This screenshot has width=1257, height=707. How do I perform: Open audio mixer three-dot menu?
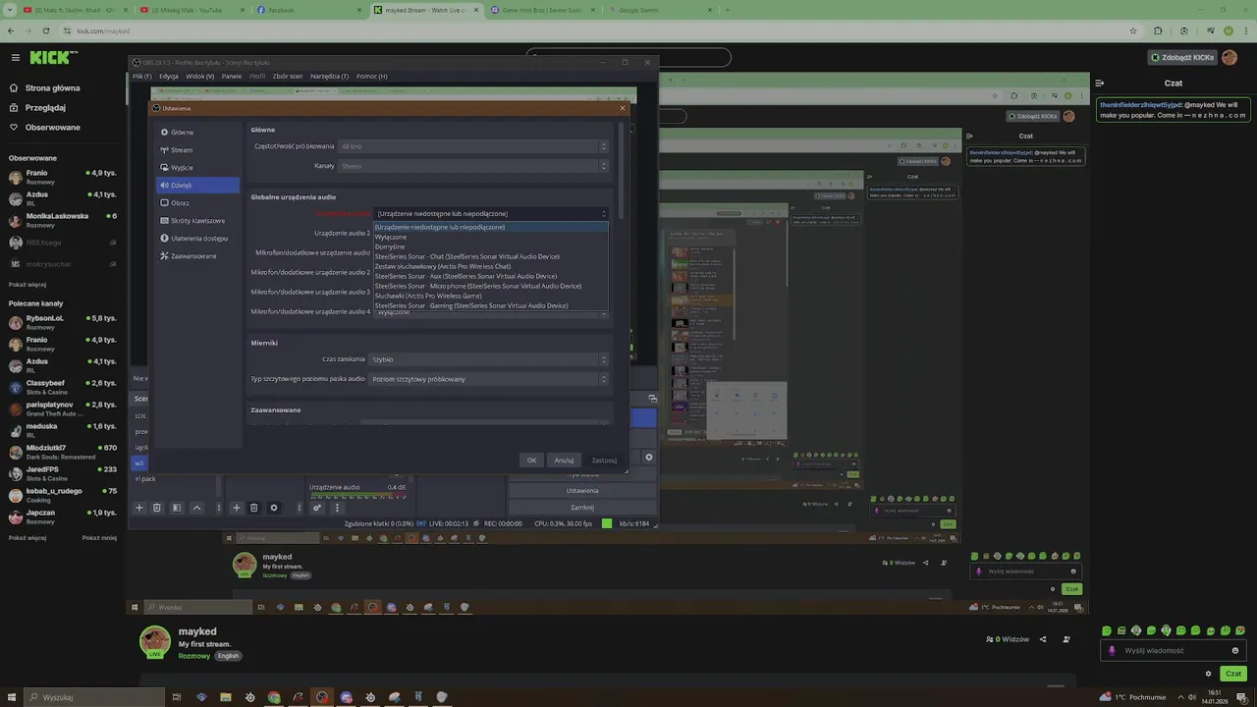tap(337, 508)
